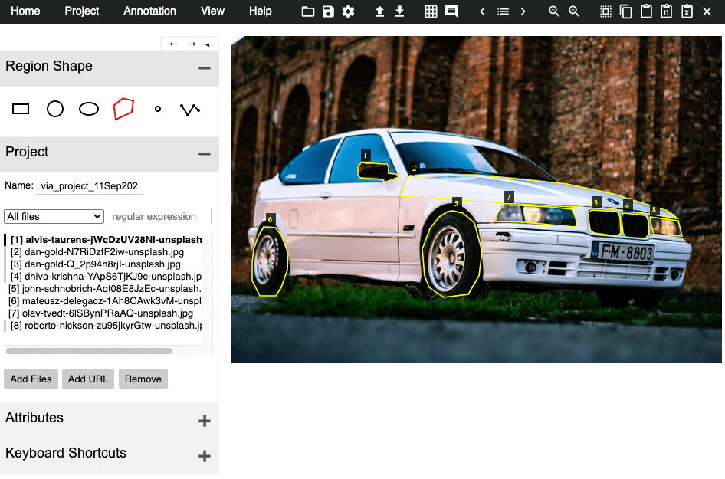Viewport: 725px width, 479px height.
Task: Go to next image arrow
Action: (x=523, y=11)
